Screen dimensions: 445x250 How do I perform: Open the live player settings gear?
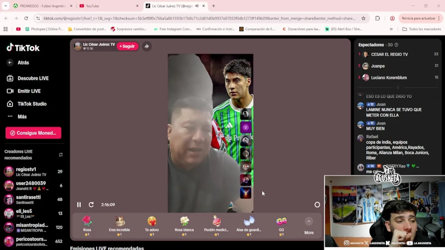(317, 205)
